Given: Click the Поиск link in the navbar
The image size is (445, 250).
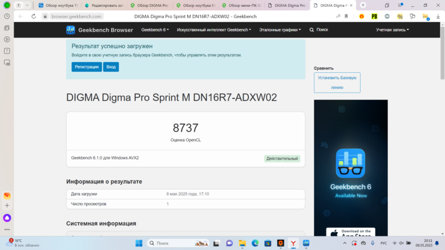Looking at the screenshot, I should tap(322, 30).
